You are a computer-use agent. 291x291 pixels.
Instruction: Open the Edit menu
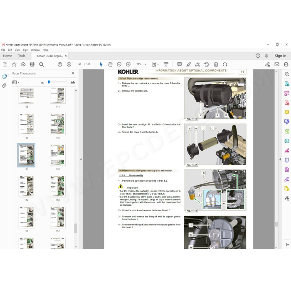(10, 50)
